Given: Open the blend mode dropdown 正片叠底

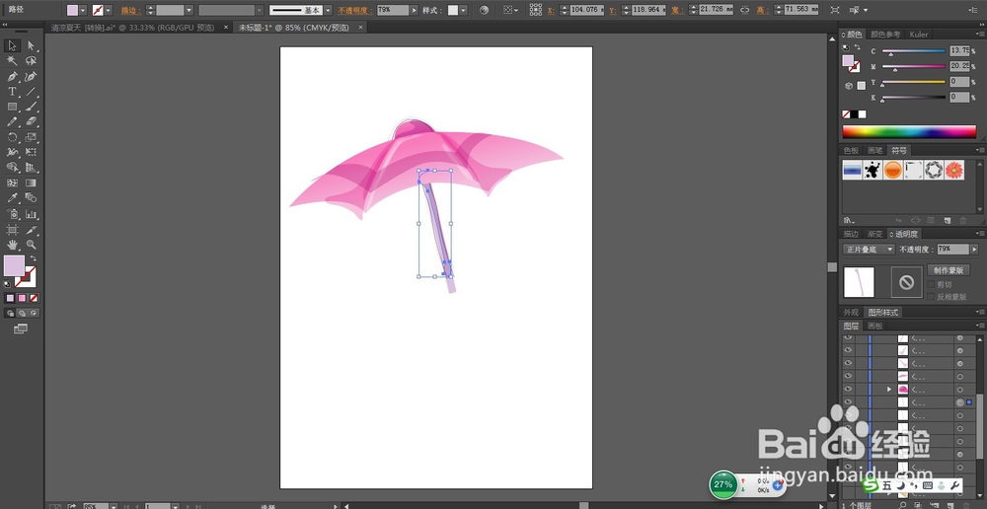Looking at the screenshot, I should pos(869,250).
